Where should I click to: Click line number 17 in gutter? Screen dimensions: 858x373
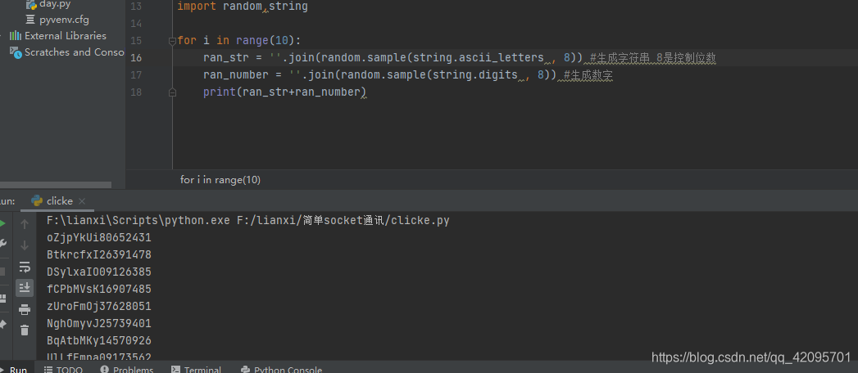tap(136, 74)
